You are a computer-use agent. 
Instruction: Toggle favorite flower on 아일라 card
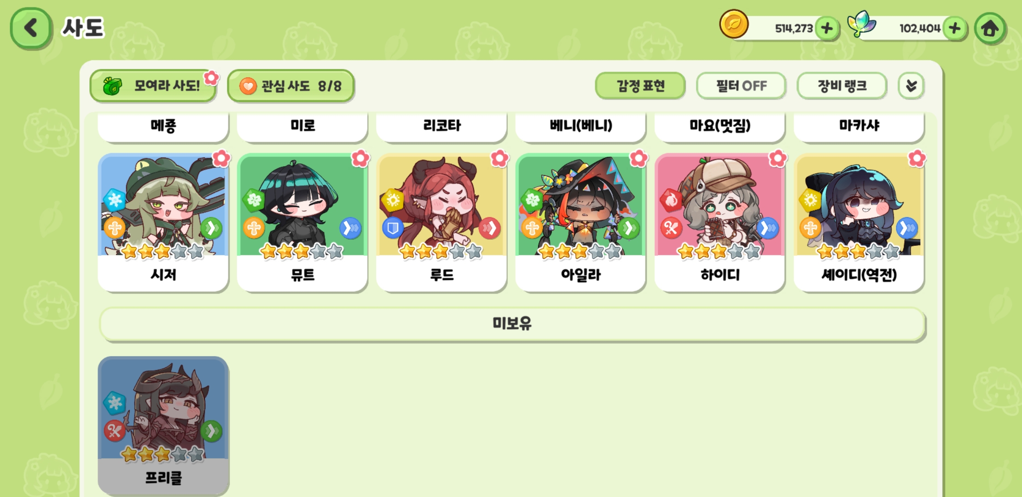point(639,158)
